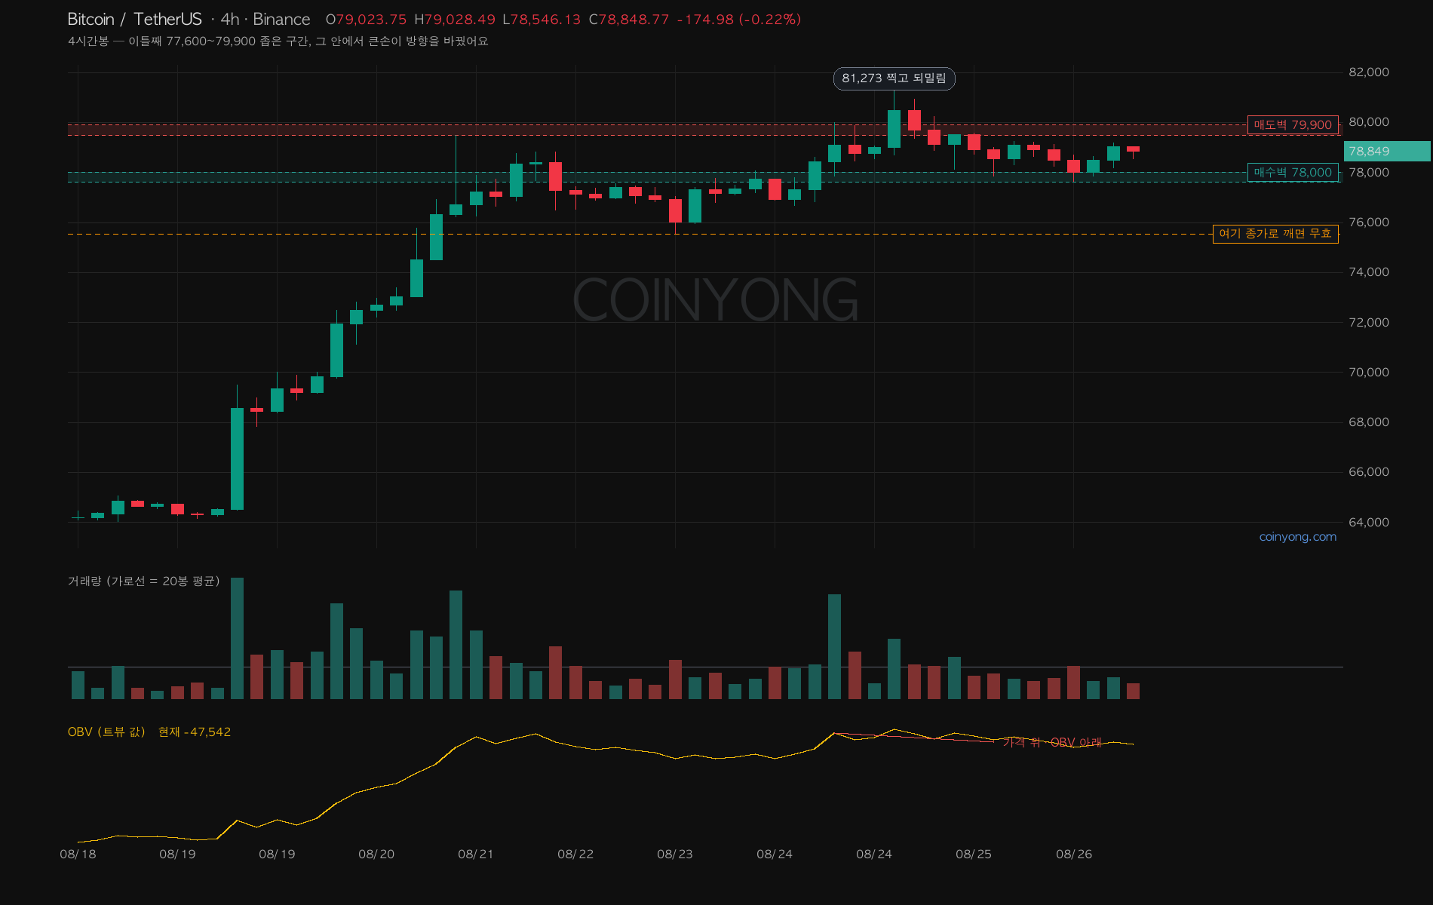Click the 가격 위 · OBV 아래 divergence note
This screenshot has height=905, width=1433.
point(1052,742)
